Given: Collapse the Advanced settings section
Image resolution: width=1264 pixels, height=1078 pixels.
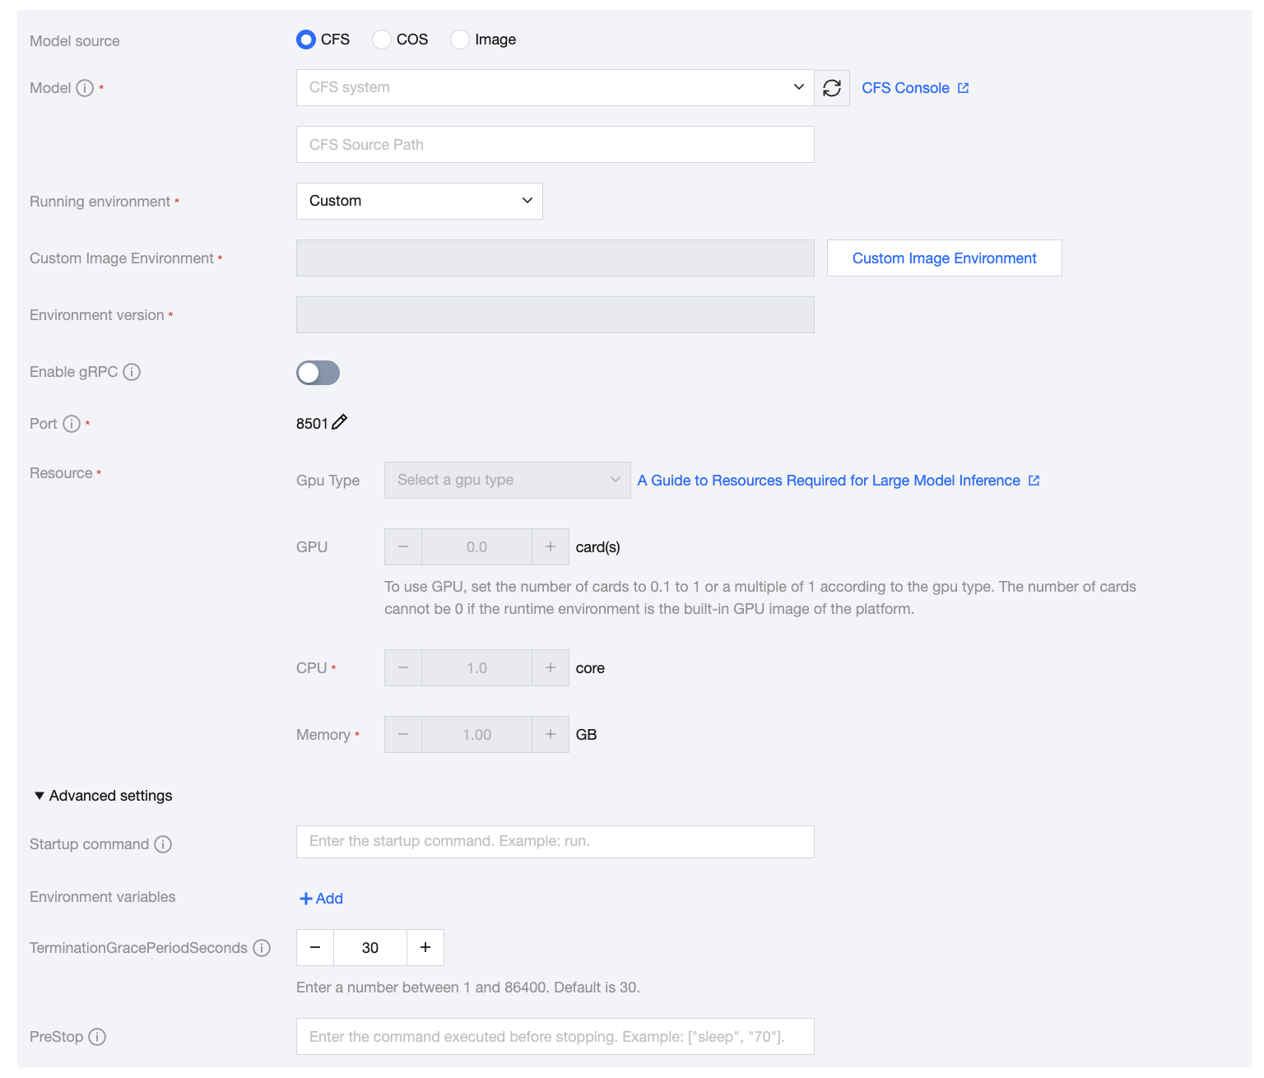Looking at the screenshot, I should pyautogui.click(x=103, y=796).
